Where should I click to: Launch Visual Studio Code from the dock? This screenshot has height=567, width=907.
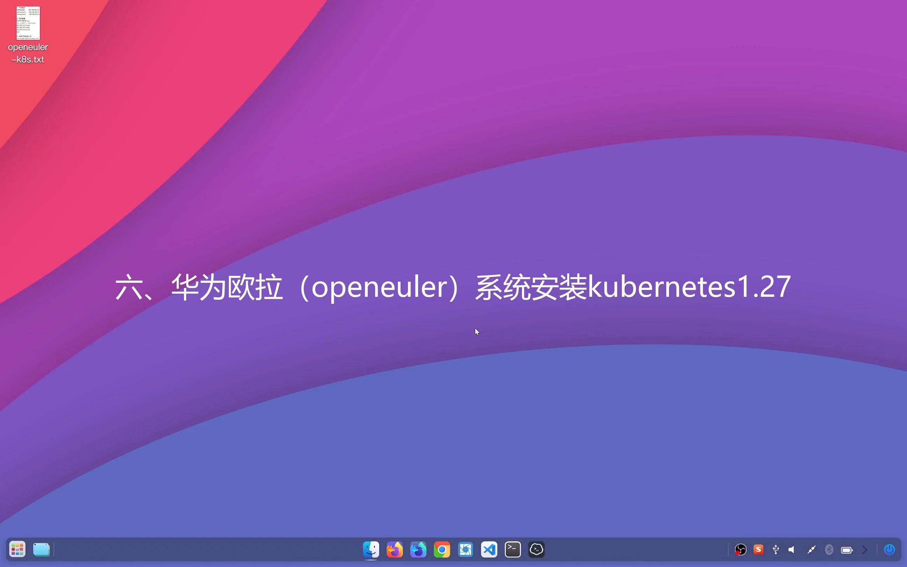point(488,549)
